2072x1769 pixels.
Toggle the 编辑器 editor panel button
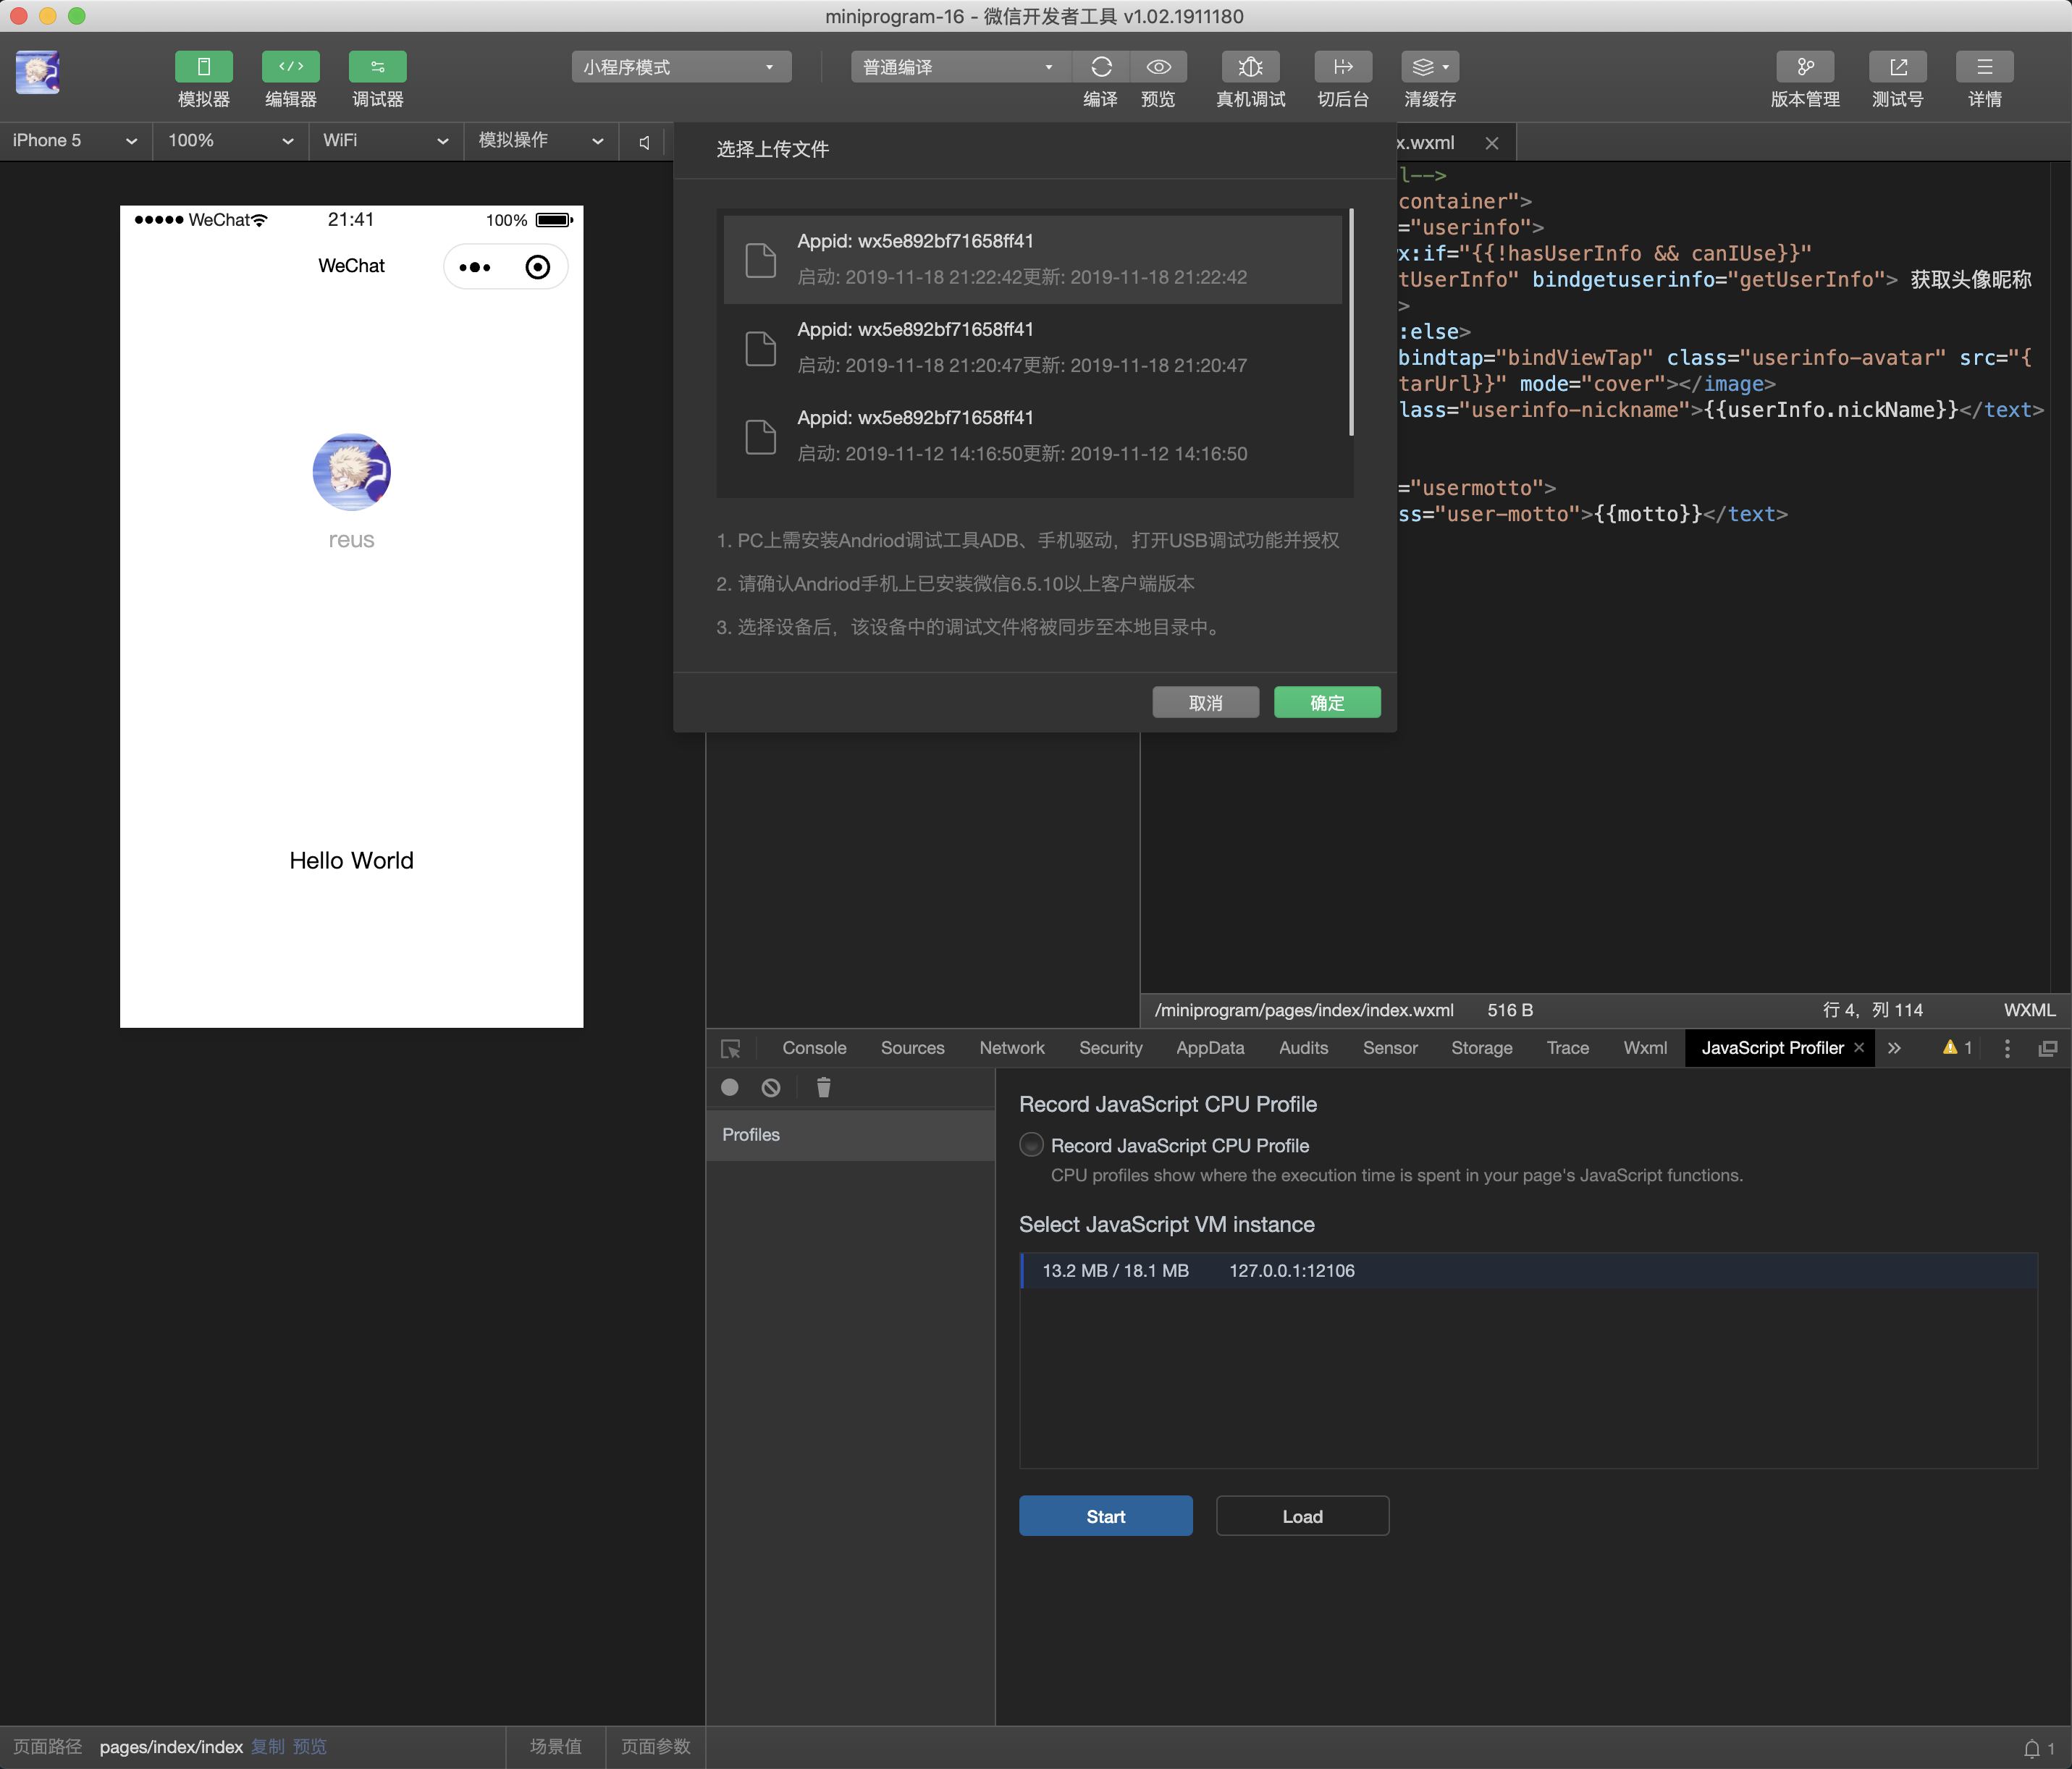click(x=290, y=67)
